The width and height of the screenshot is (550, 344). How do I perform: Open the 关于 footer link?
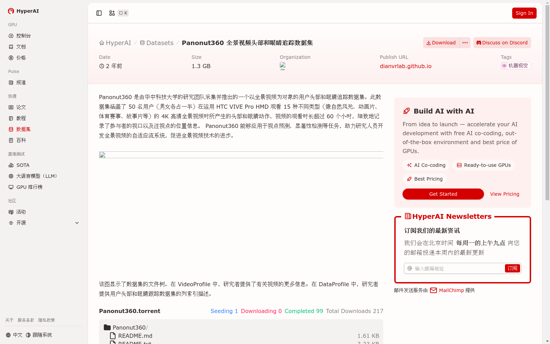point(9,320)
